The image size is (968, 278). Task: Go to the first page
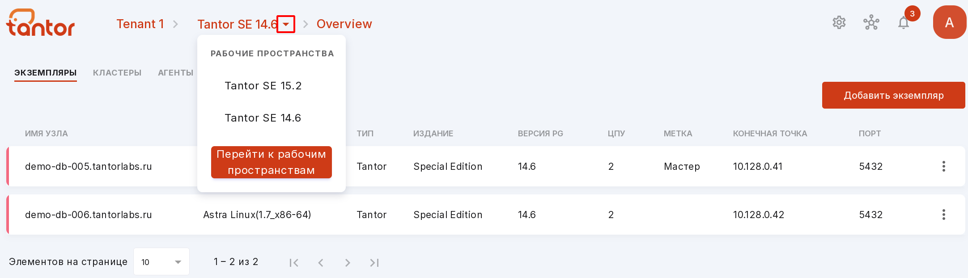[x=294, y=263]
